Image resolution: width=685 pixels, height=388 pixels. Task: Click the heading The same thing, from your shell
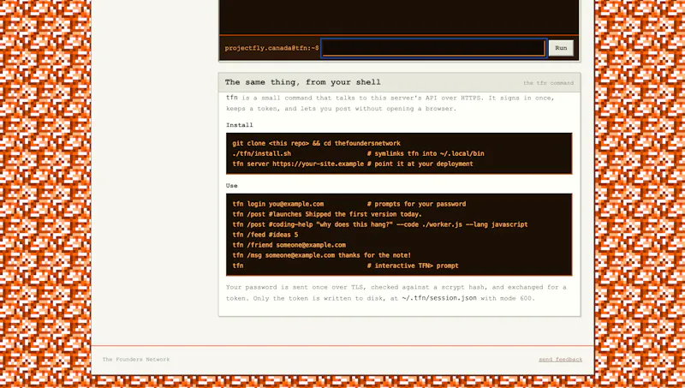(303, 82)
